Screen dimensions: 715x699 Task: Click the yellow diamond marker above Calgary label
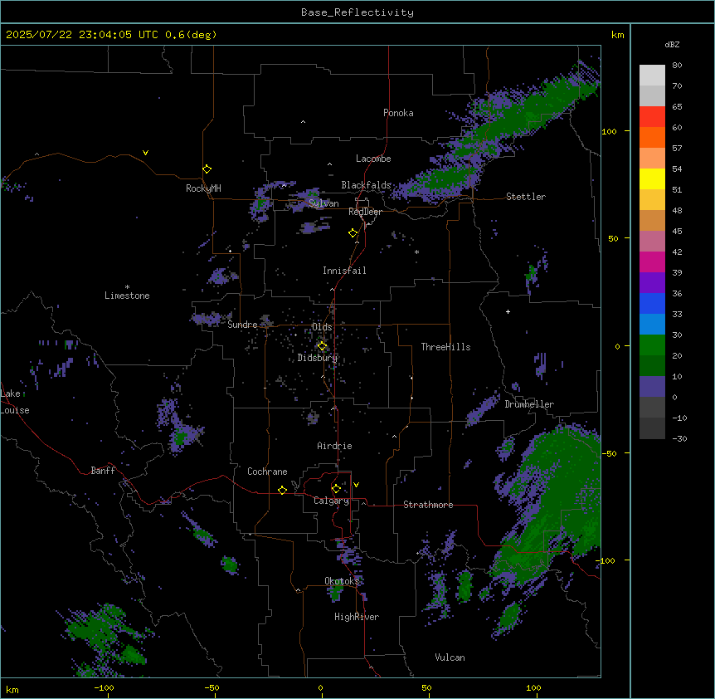pos(336,489)
